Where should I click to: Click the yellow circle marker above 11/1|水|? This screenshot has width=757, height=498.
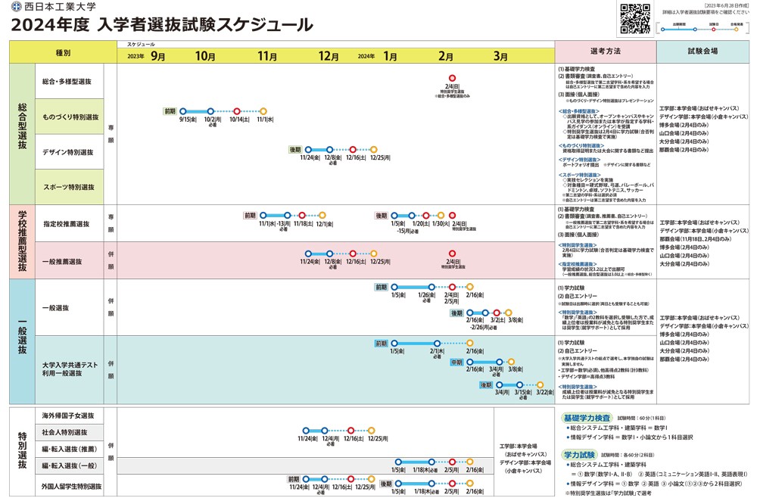click(263, 111)
